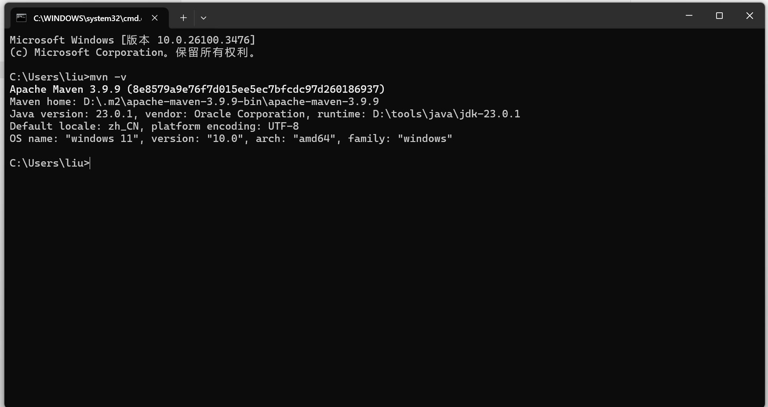Click the OS name windows 11 line
768x407 pixels.
click(x=231, y=138)
